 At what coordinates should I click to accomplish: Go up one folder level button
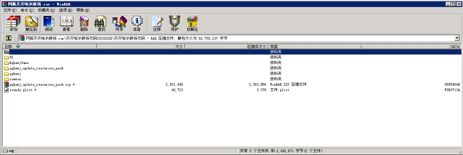(8, 38)
